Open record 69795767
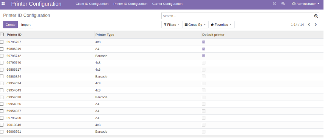This screenshot has width=325, height=138. pos(14,42)
